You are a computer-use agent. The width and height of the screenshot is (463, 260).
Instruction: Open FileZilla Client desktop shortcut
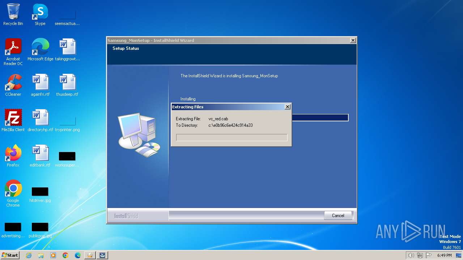point(13,121)
